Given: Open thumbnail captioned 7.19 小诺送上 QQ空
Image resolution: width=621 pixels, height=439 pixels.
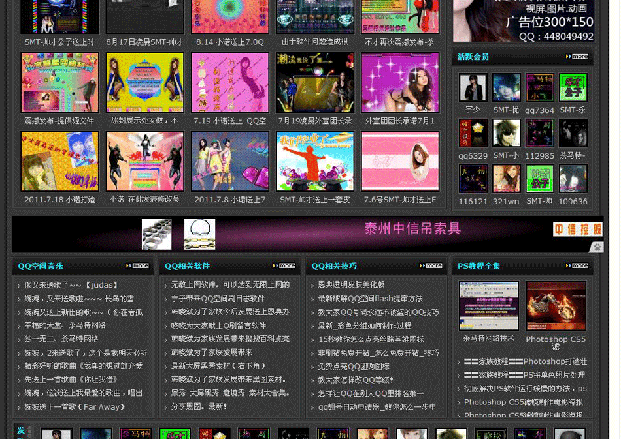Looking at the screenshot, I should tap(229, 83).
